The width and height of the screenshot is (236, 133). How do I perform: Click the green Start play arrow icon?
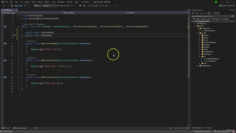tap(58, 6)
